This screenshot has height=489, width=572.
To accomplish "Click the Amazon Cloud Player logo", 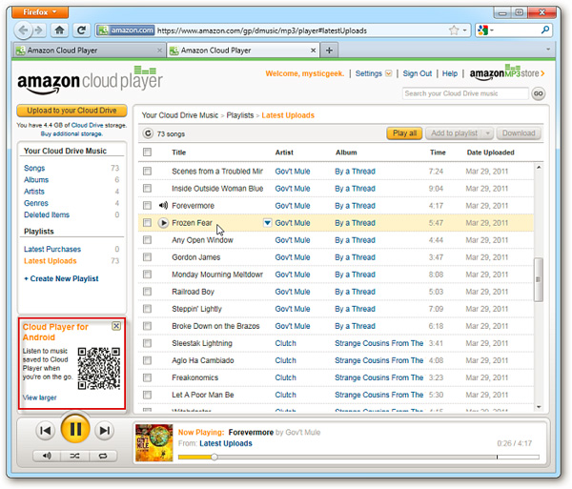I will [x=91, y=79].
